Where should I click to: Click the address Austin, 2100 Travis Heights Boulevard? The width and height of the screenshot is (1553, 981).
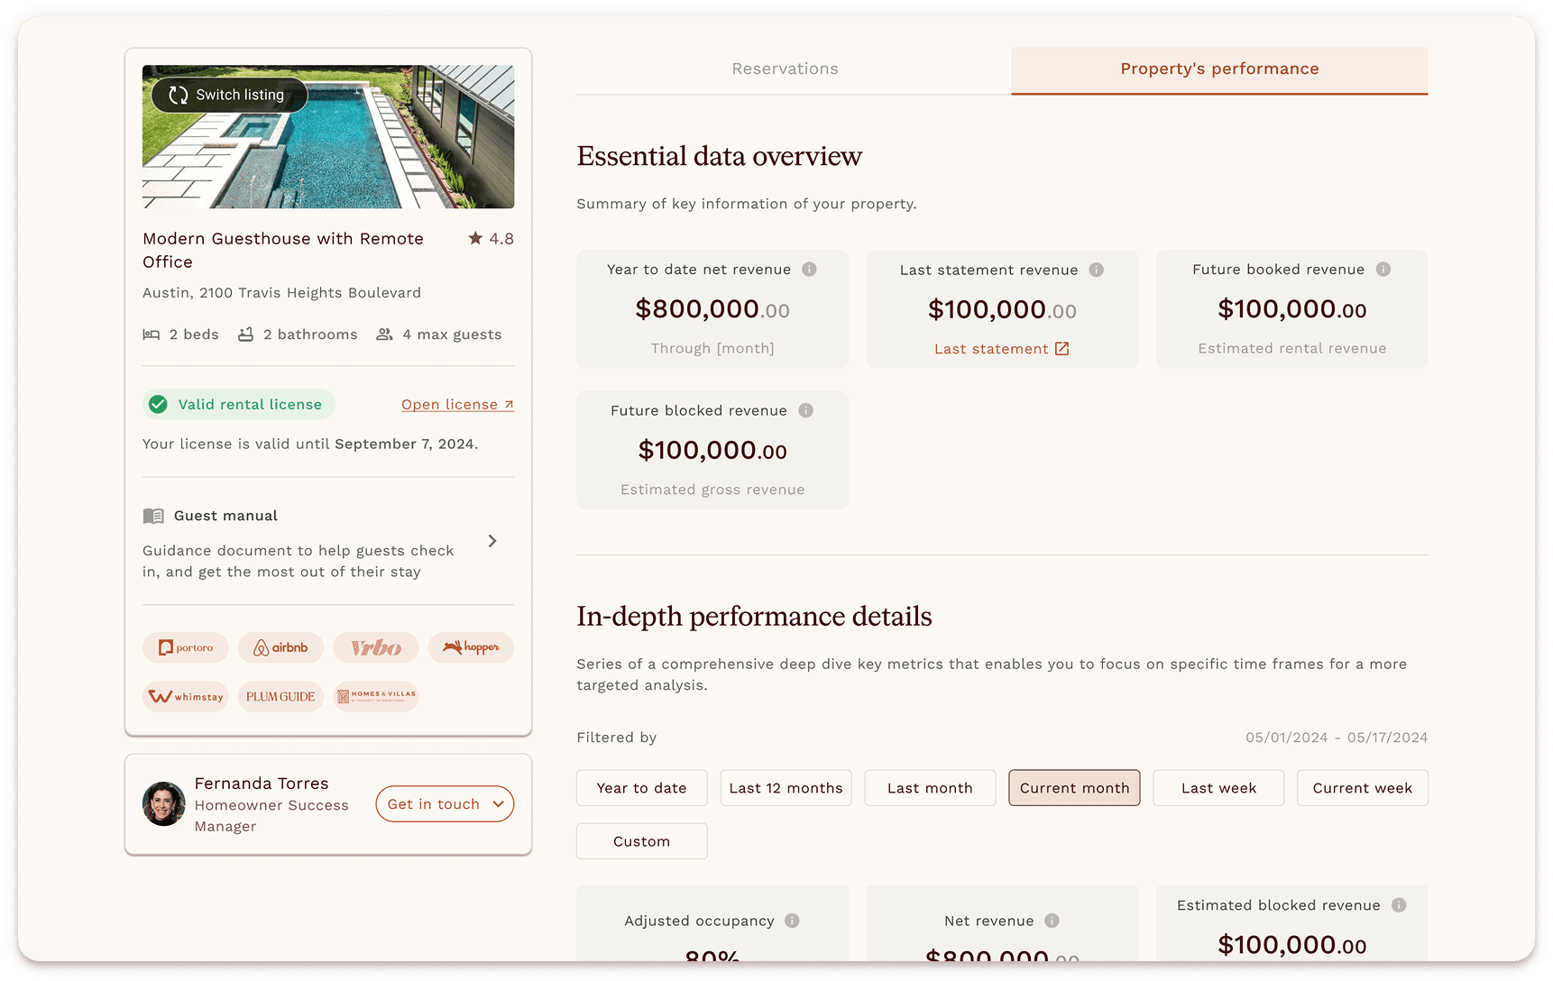(281, 293)
